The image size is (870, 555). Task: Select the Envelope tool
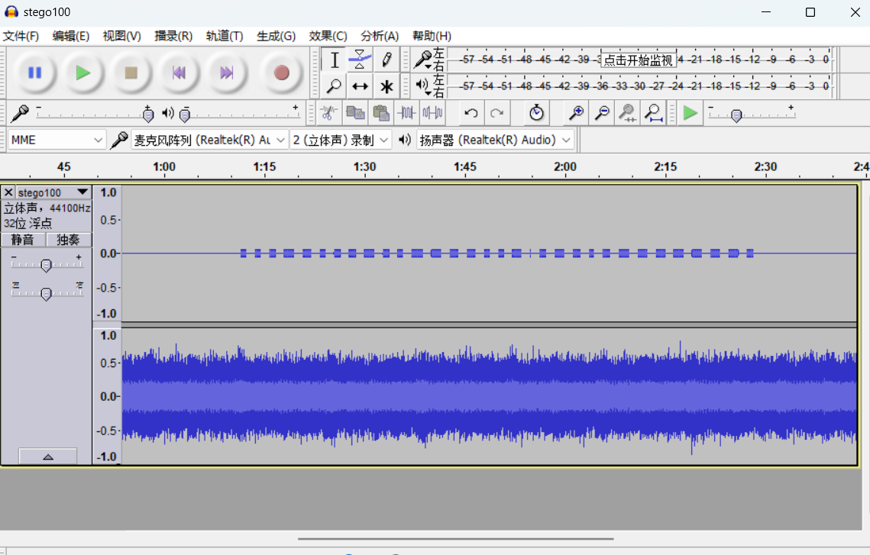360,60
